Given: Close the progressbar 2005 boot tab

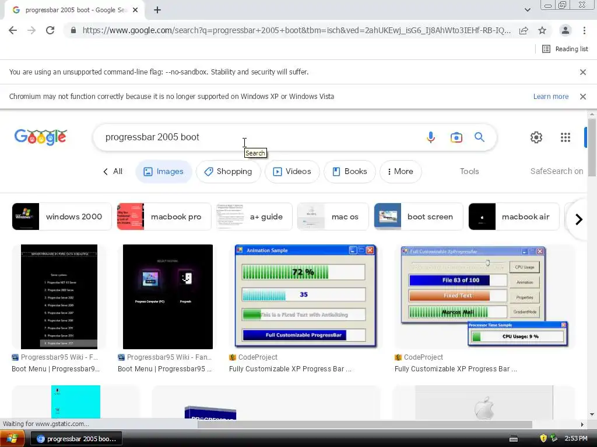Looking at the screenshot, I should pos(135,10).
